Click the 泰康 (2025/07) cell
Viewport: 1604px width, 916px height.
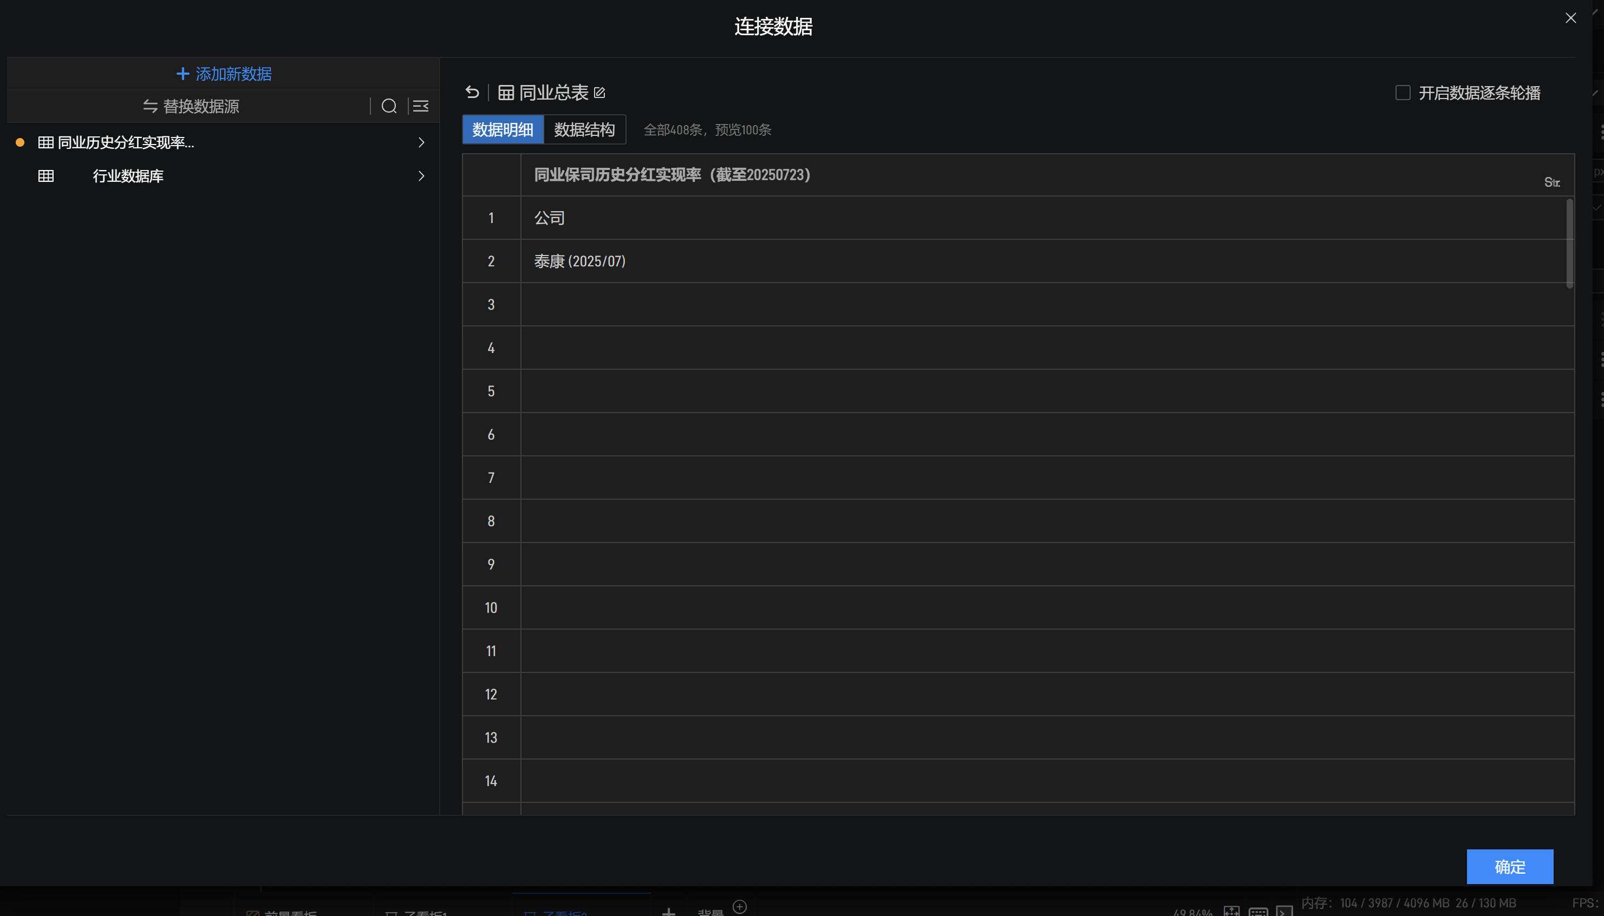point(579,261)
